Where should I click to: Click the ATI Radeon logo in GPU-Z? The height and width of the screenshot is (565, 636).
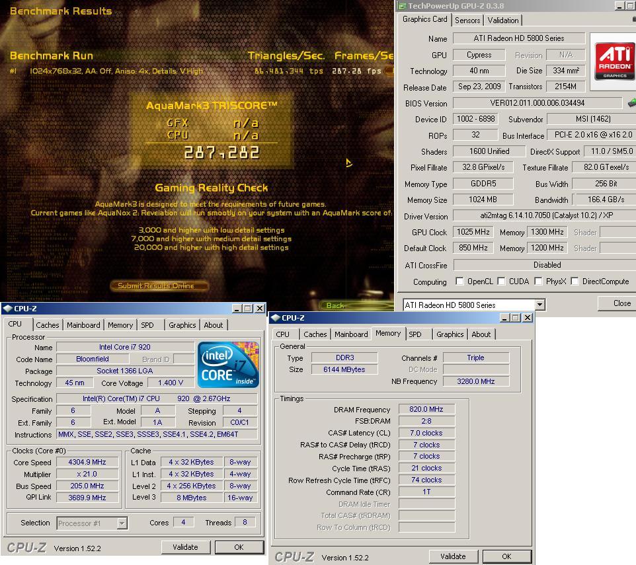tap(614, 61)
